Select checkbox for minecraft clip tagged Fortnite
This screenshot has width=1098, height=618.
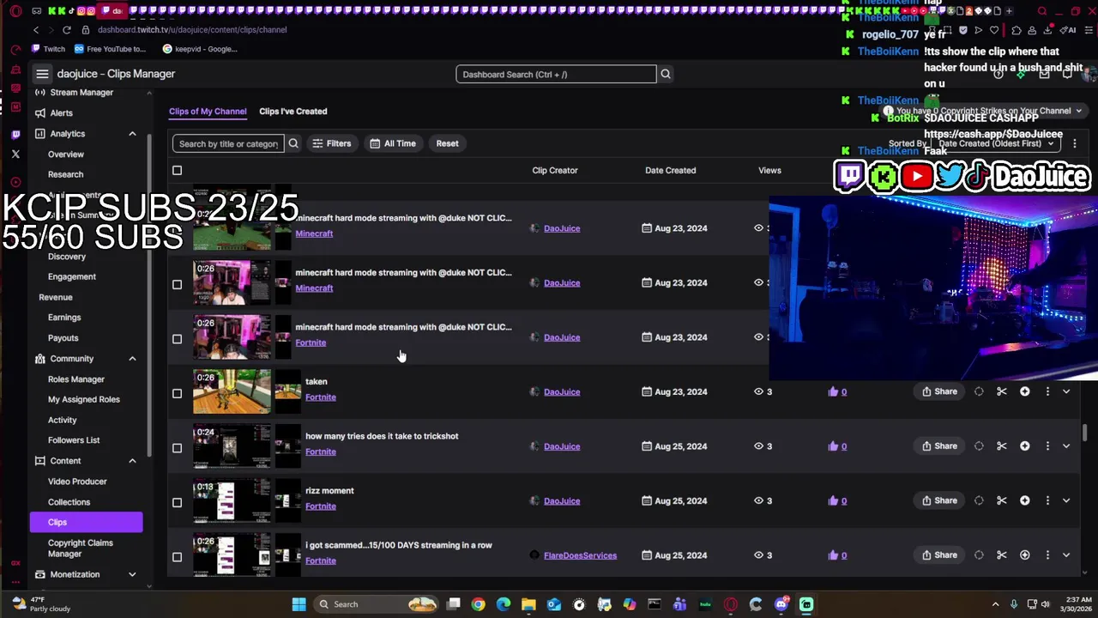pyautogui.click(x=178, y=338)
